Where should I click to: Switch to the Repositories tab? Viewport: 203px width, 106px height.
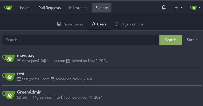point(70,24)
